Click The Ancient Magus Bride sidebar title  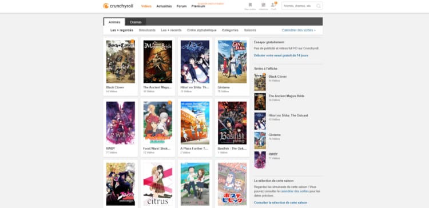[x=287, y=96]
